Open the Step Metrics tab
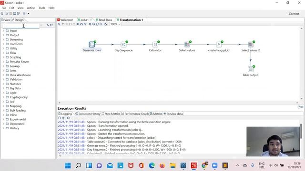305x171 pixels. (x=111, y=114)
